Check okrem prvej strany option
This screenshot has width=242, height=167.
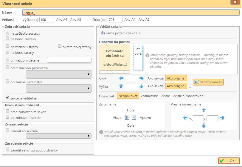(60, 46)
